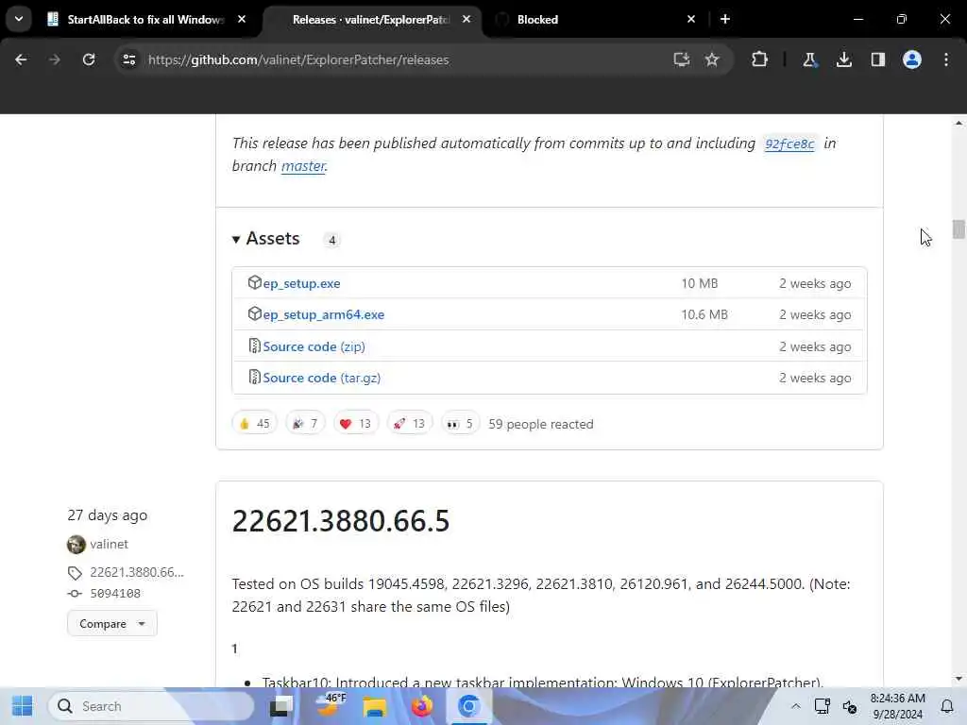Image resolution: width=967 pixels, height=725 pixels.
Task: Click the zip file icon beside Source code (zip)
Action: pos(254,346)
